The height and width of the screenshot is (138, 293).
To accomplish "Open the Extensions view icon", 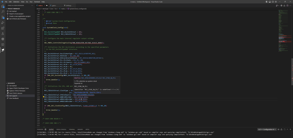I will 3,28.
